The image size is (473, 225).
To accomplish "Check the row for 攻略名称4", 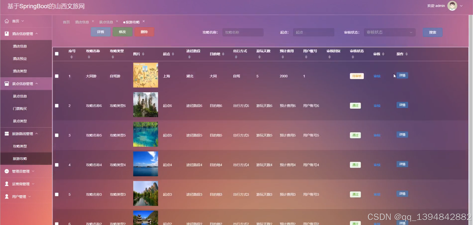I will 57,165.
